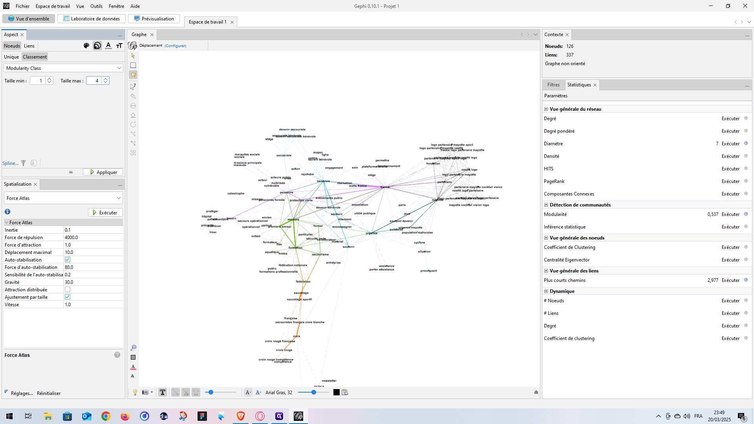Toggle Ajustement par taille checkbox
Image resolution: width=754 pixels, height=424 pixels.
point(68,297)
